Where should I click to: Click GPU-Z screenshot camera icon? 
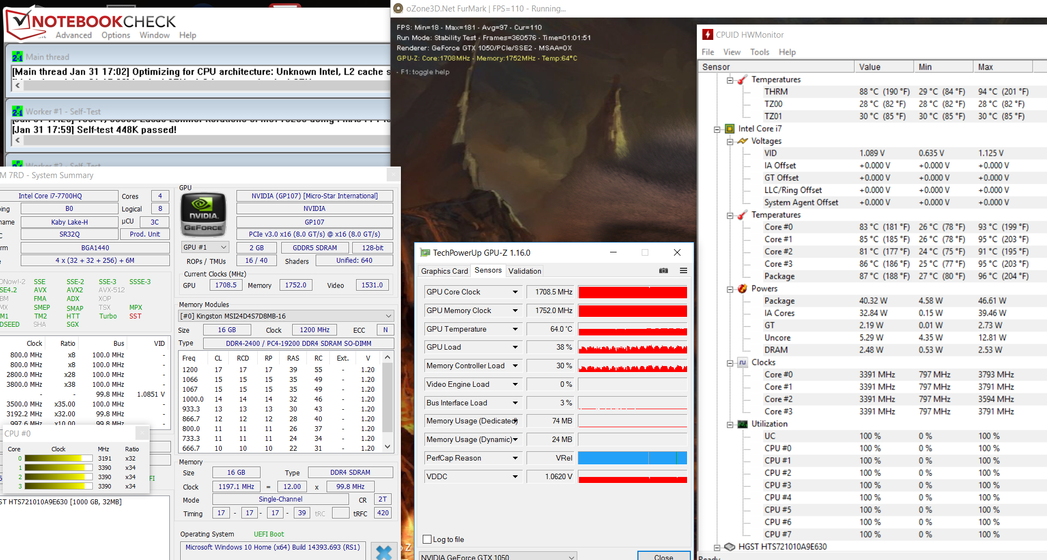pyautogui.click(x=664, y=270)
